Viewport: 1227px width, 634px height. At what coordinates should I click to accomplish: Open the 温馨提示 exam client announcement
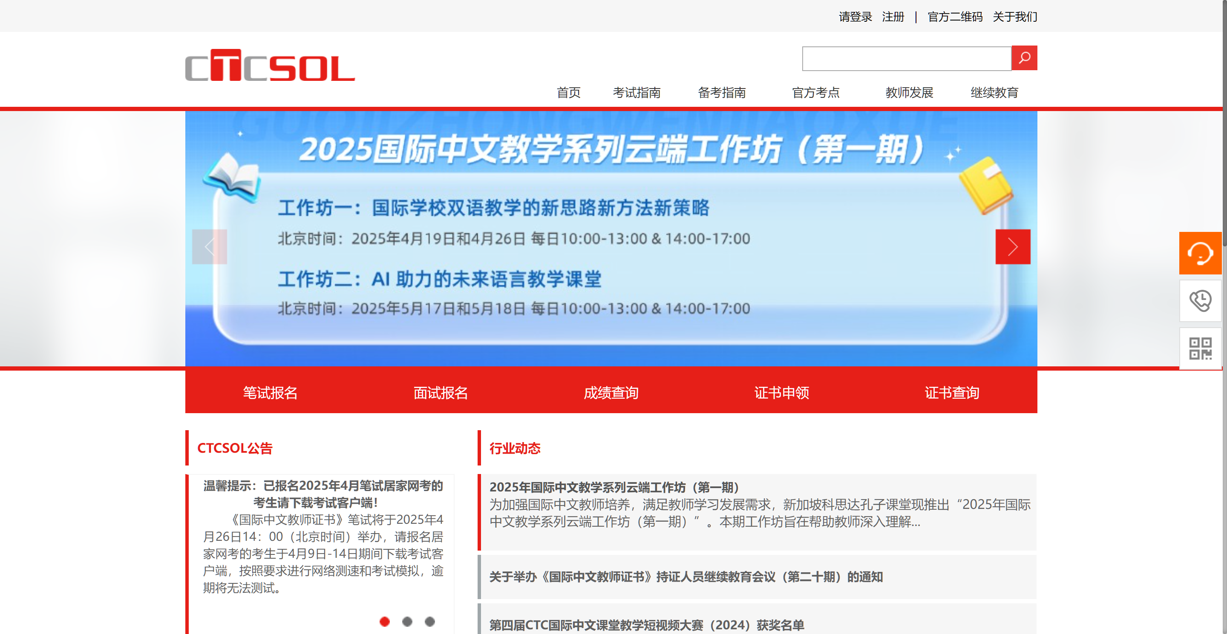pos(323,494)
